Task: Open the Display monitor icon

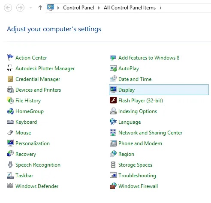Action: (113, 90)
